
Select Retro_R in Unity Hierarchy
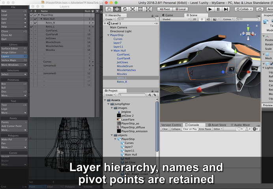coord(122,82)
